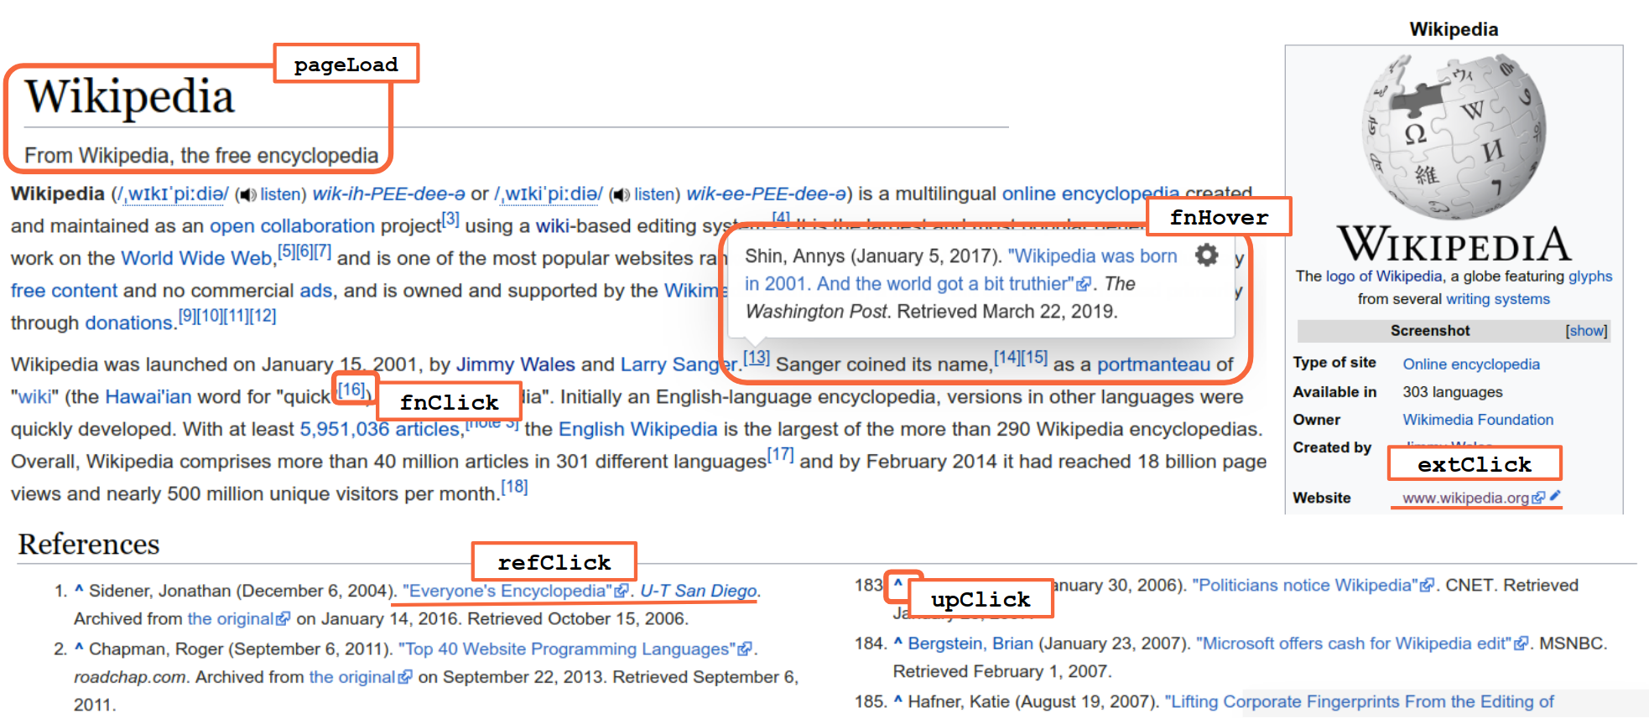Open the "U-T San Diego" reference link
This screenshot has height=718, width=1649.
[x=699, y=591]
